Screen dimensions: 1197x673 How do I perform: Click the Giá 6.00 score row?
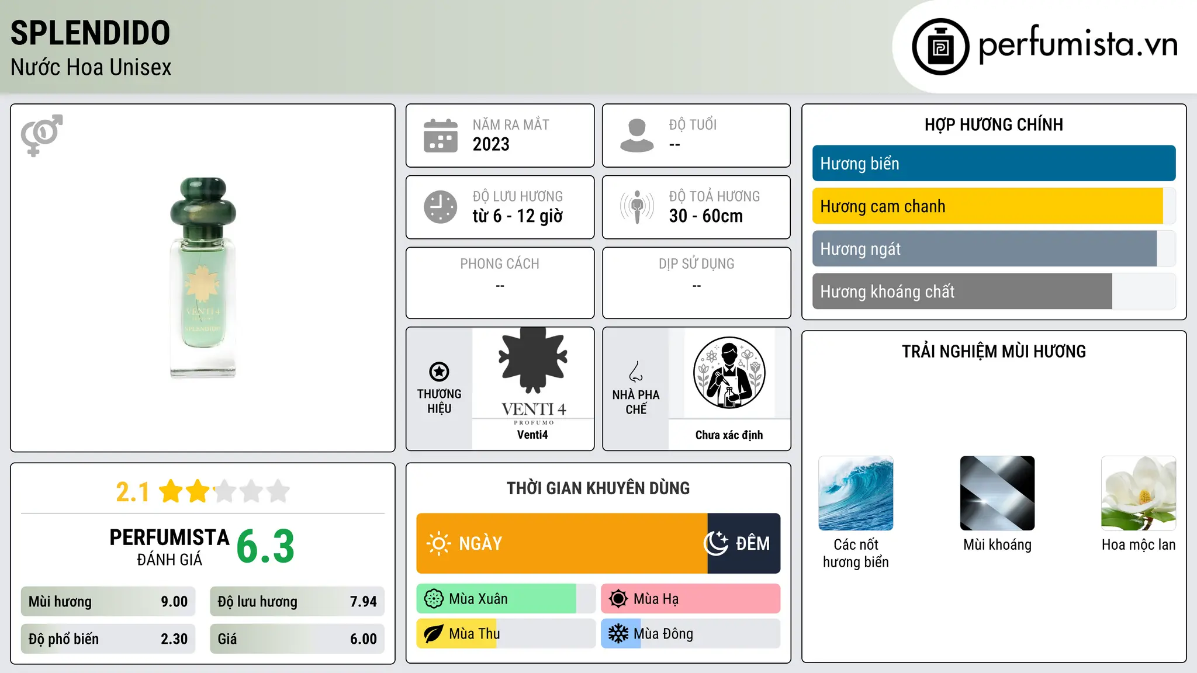(297, 639)
